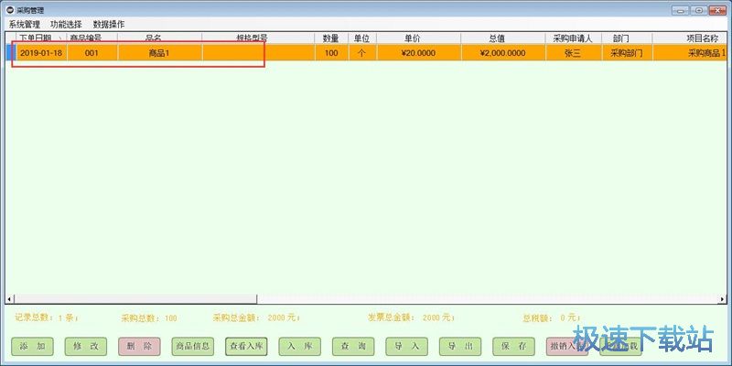Click the horizontal scrollbar right arrow
The height and width of the screenshot is (366, 732).
tap(723, 299)
